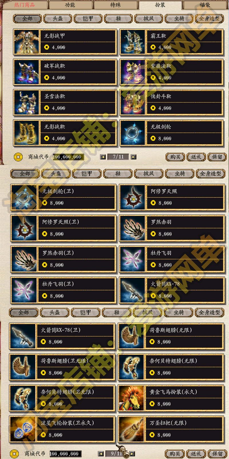This screenshot has height=459, width=229.
Task: Go to previous page from 7/11
Action: coord(103,157)
